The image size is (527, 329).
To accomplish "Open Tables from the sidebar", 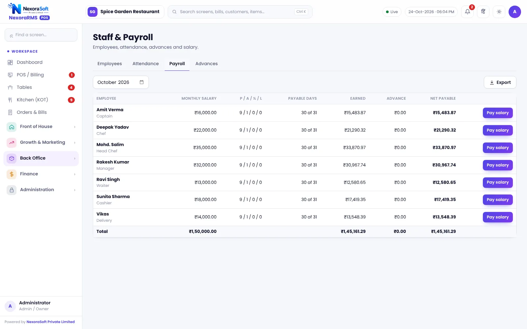I will tap(41, 88).
